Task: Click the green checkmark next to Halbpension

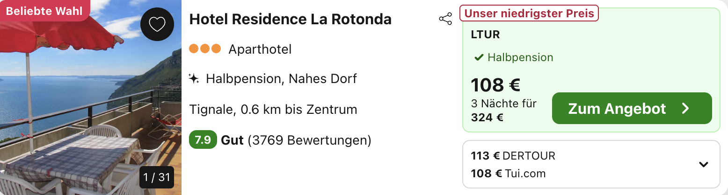Action: pyautogui.click(x=479, y=58)
